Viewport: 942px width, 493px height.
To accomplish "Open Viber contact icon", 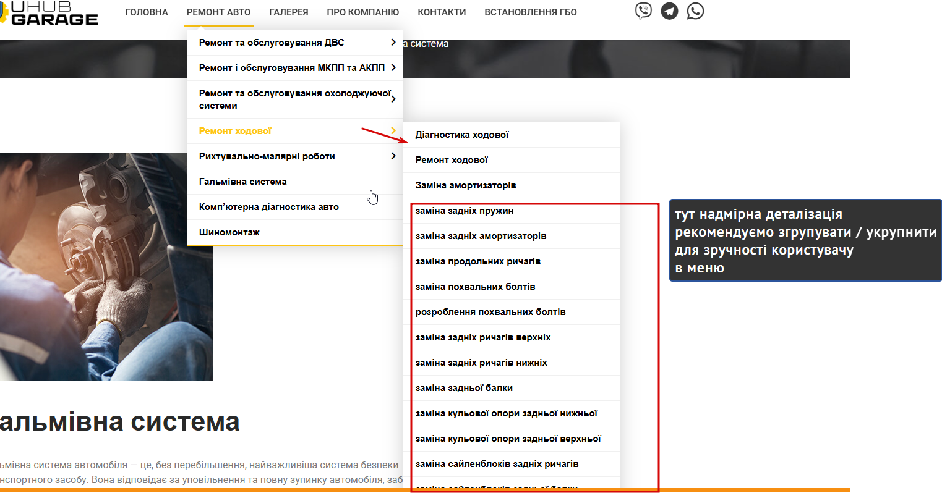I will (643, 11).
